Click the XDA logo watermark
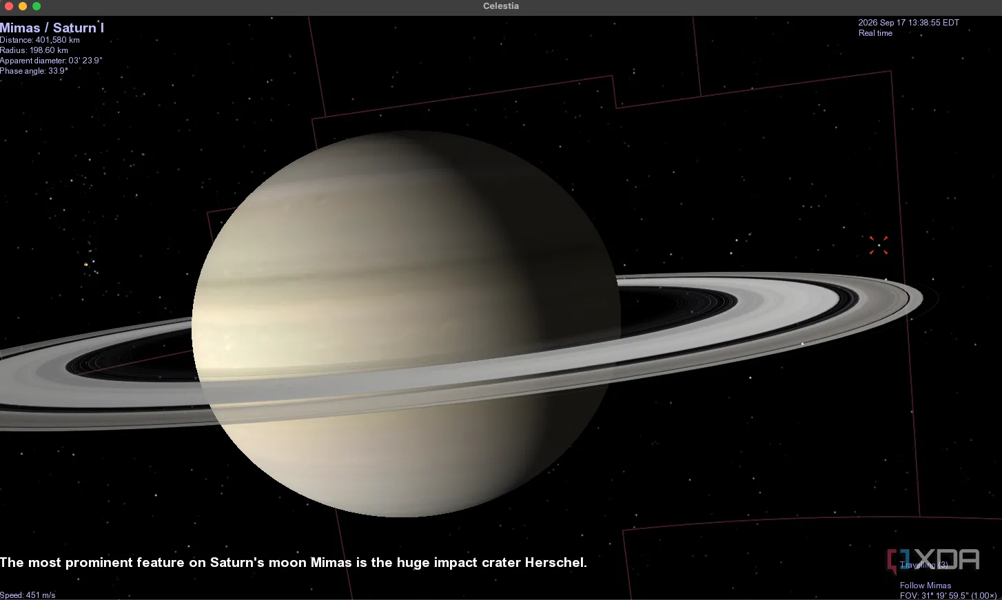The image size is (1002, 600). [933, 559]
